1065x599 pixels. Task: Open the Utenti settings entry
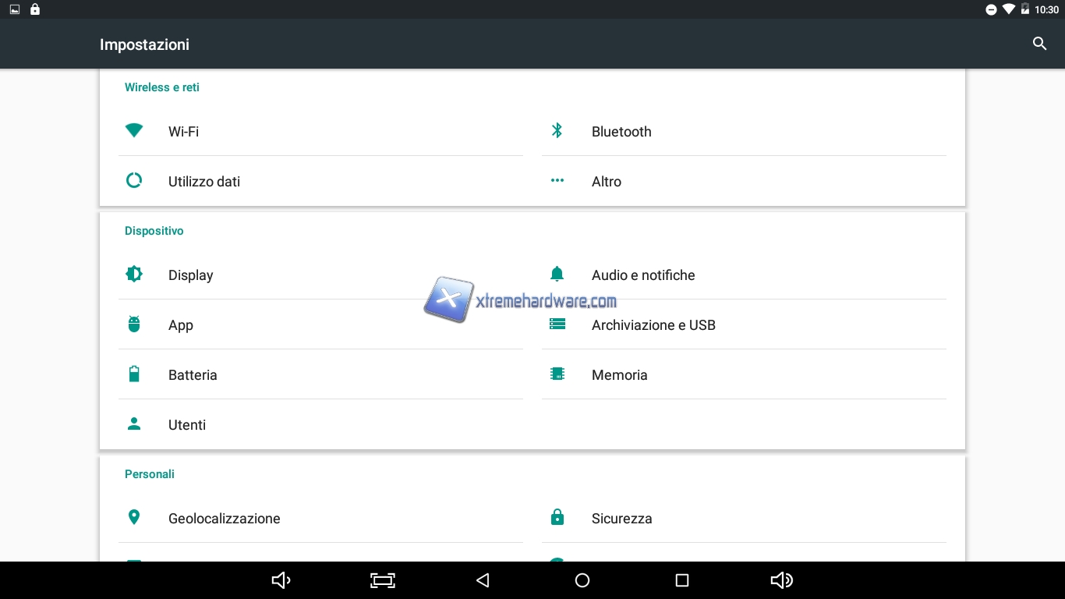(187, 425)
